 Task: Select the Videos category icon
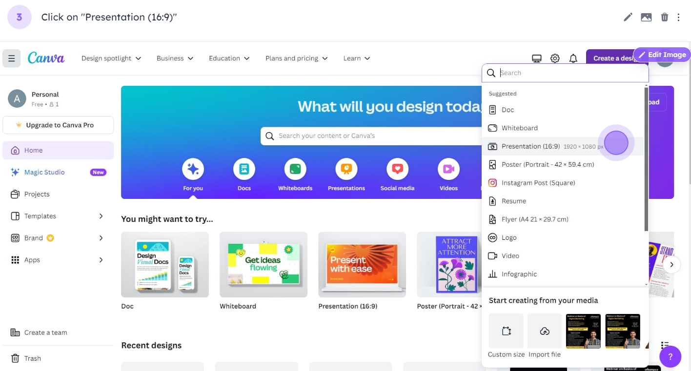(448, 169)
